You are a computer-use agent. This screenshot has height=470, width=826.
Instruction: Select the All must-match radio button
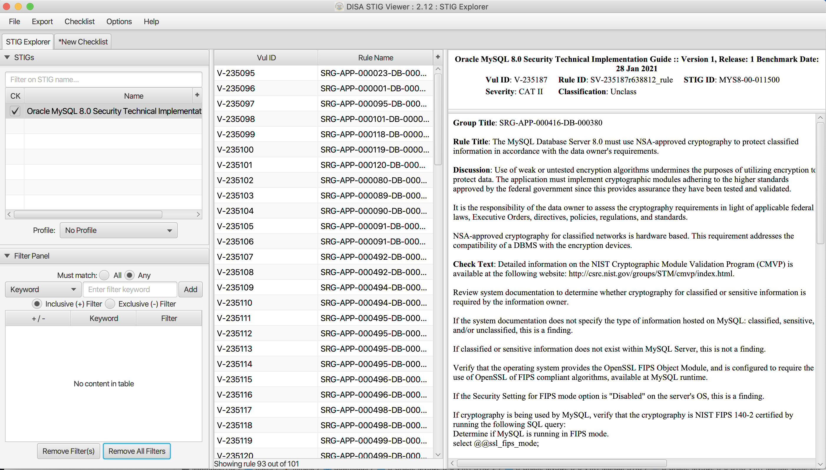point(104,275)
